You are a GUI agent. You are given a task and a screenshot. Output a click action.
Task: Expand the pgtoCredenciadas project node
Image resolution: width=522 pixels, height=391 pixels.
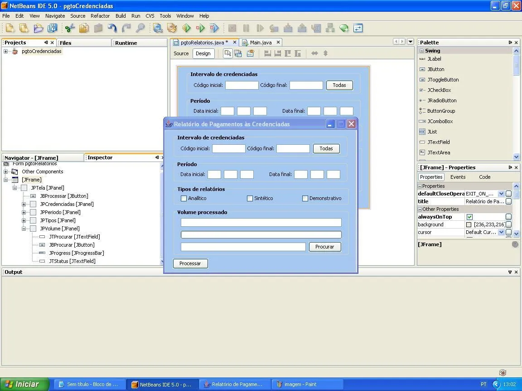coord(6,51)
